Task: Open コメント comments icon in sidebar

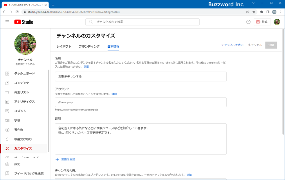Action: (7, 111)
